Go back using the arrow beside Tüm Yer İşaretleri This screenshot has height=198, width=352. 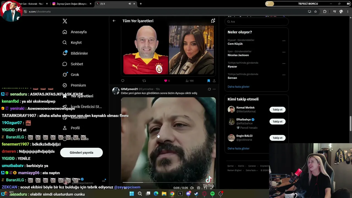click(x=114, y=21)
